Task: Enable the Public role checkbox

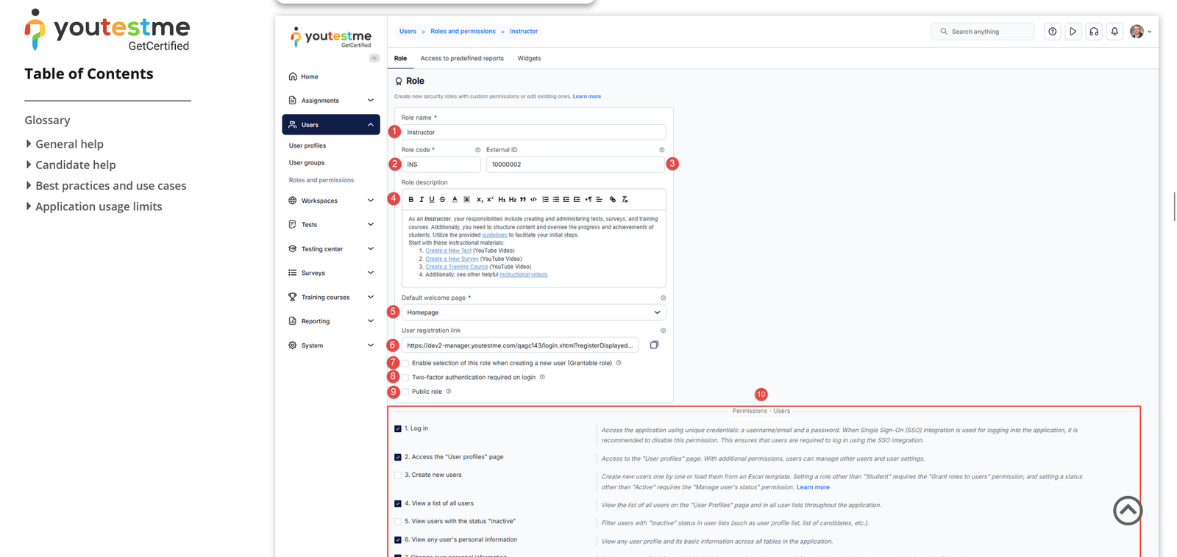Action: [x=405, y=392]
